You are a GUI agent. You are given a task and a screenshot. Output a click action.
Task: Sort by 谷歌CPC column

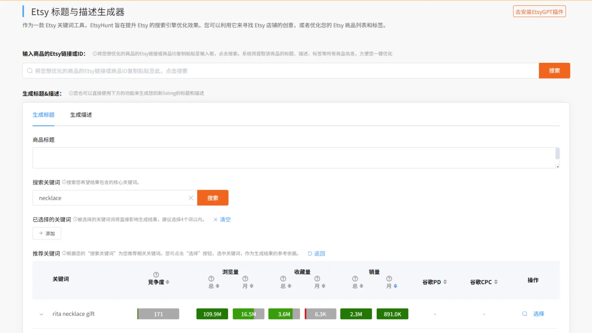[x=496, y=282]
